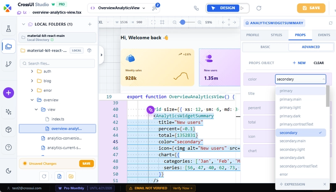Switch to the PROFILE tab
Screen dimensions: 336x192
[253, 35]
